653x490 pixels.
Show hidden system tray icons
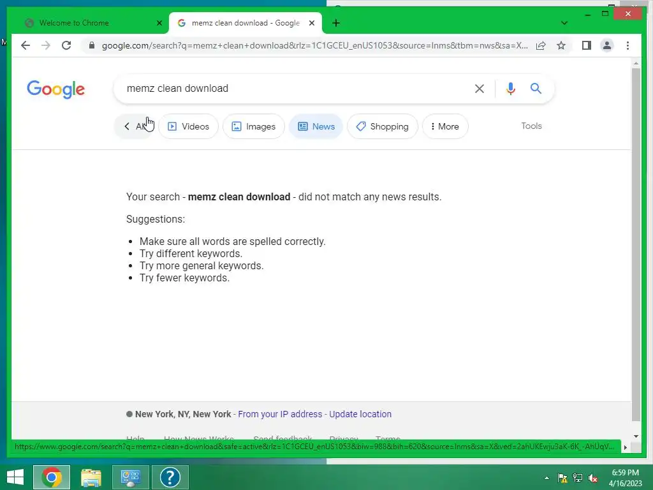point(547,478)
